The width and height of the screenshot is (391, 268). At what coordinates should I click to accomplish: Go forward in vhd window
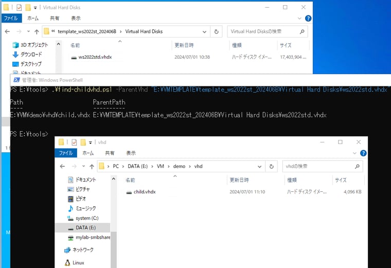[x=74, y=166]
